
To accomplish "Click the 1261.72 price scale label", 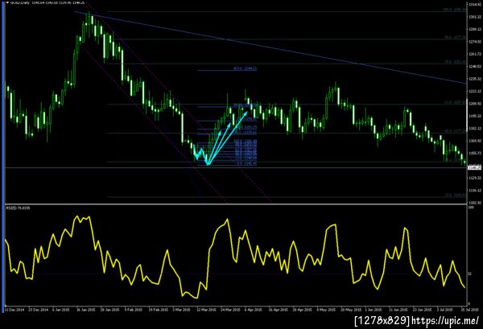I will tap(475, 54).
